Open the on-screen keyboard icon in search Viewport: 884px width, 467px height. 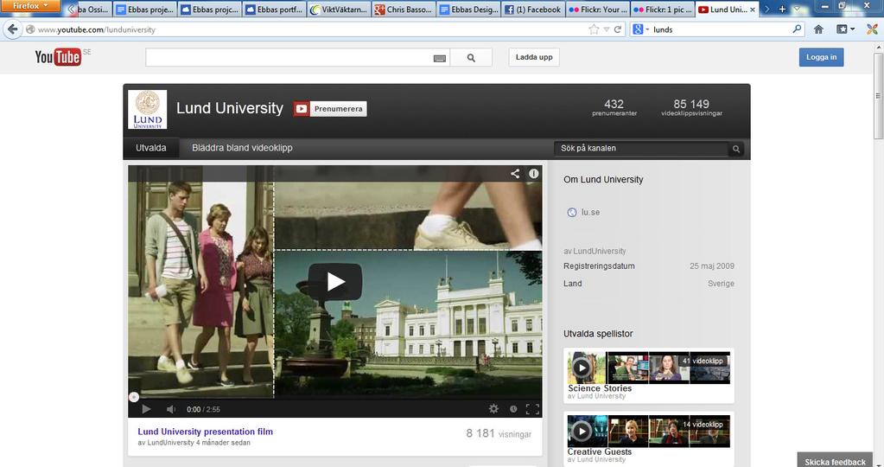click(440, 58)
